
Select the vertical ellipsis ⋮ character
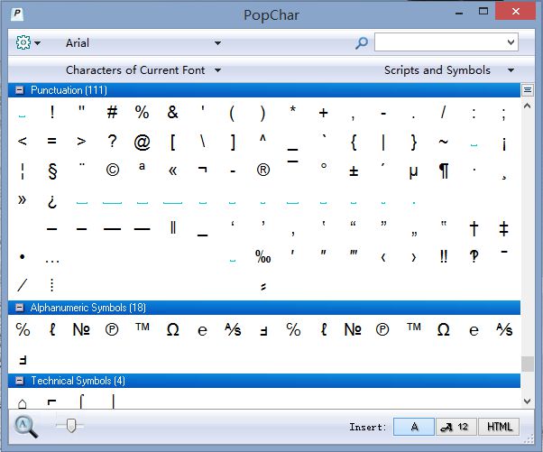51,285
